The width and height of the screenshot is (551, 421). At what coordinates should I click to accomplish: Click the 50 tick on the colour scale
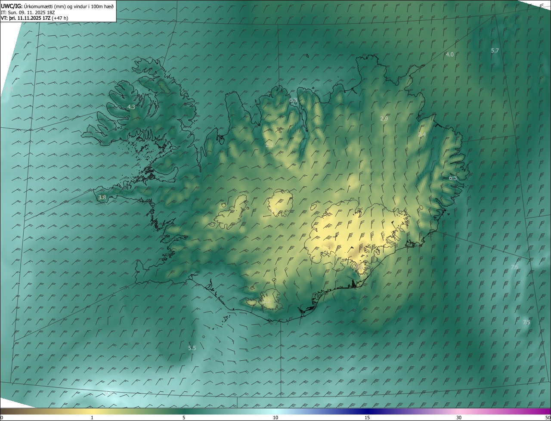548,418
